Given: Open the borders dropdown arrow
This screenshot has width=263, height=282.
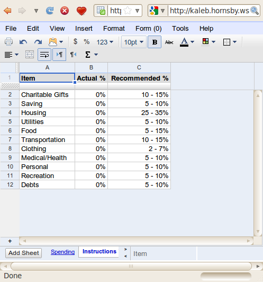Looking at the screenshot, I should (234, 42).
